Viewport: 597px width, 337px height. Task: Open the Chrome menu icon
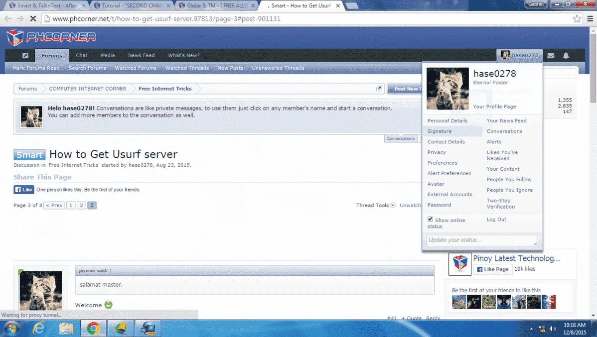coord(590,18)
